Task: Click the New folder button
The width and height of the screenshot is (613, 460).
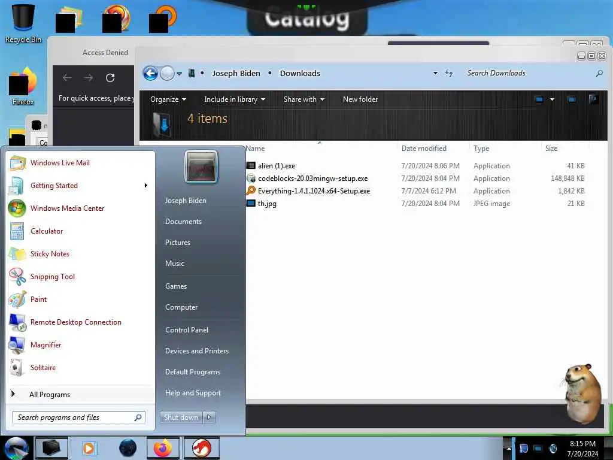Action: pos(360,99)
